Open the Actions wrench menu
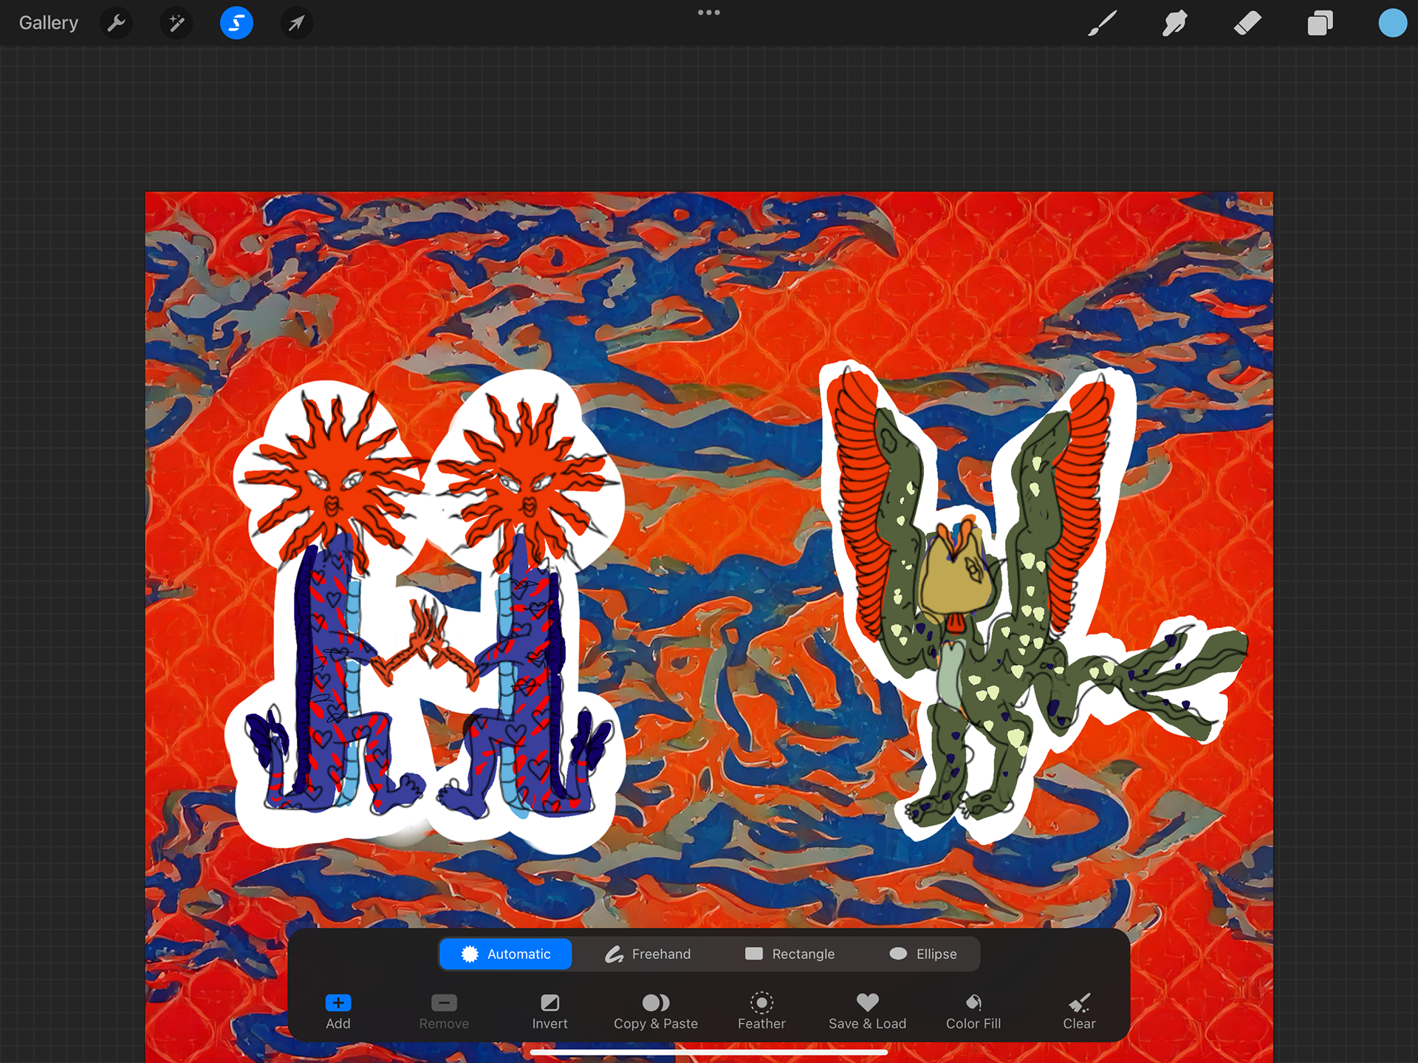The width and height of the screenshot is (1418, 1063). 116,23
